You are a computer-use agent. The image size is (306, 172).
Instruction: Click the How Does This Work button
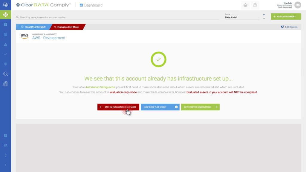[160, 107]
